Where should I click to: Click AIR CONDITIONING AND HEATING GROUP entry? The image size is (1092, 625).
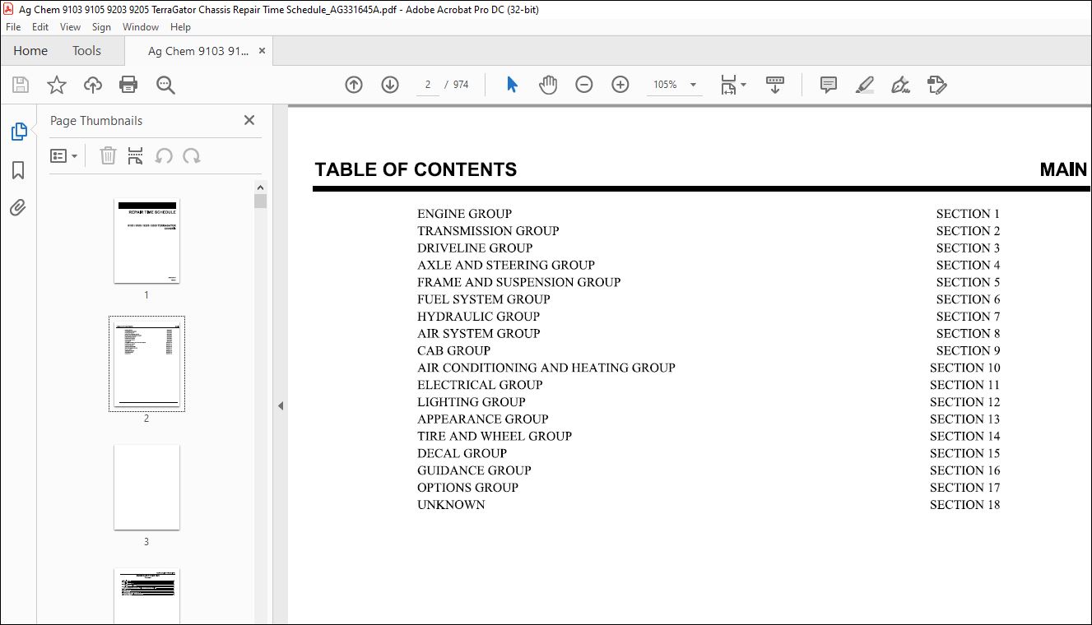546,368
